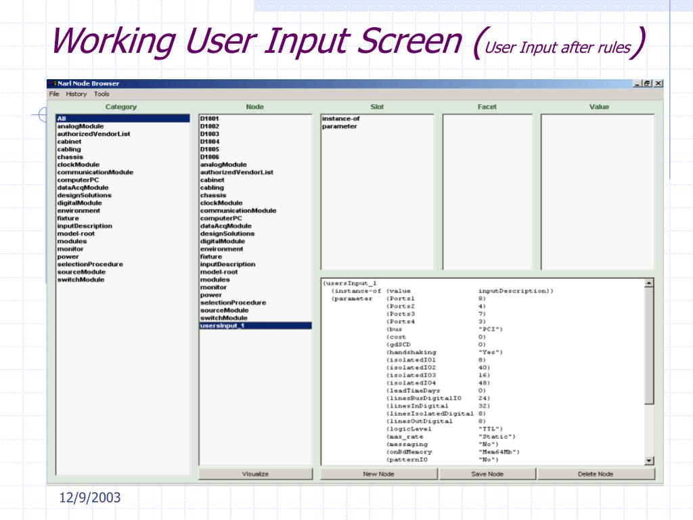Restore the Narl Node Browser window

tap(647, 83)
